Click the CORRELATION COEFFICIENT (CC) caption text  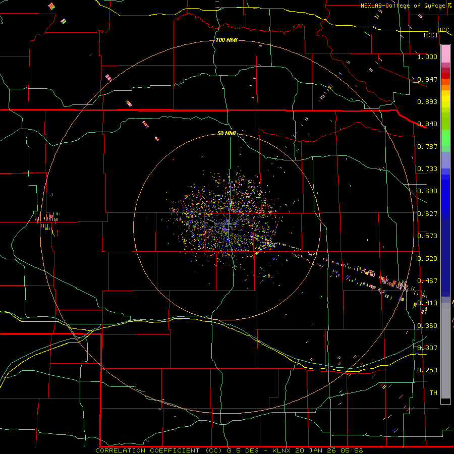coord(159,450)
